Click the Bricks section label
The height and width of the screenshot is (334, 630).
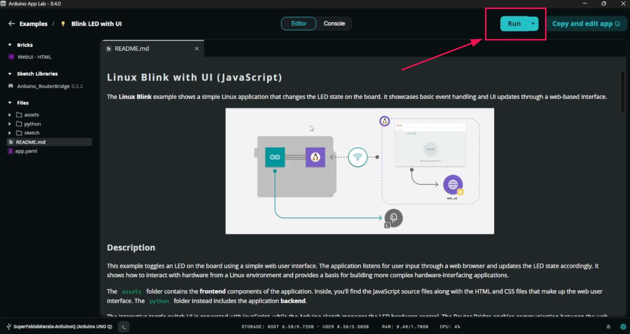pos(25,45)
